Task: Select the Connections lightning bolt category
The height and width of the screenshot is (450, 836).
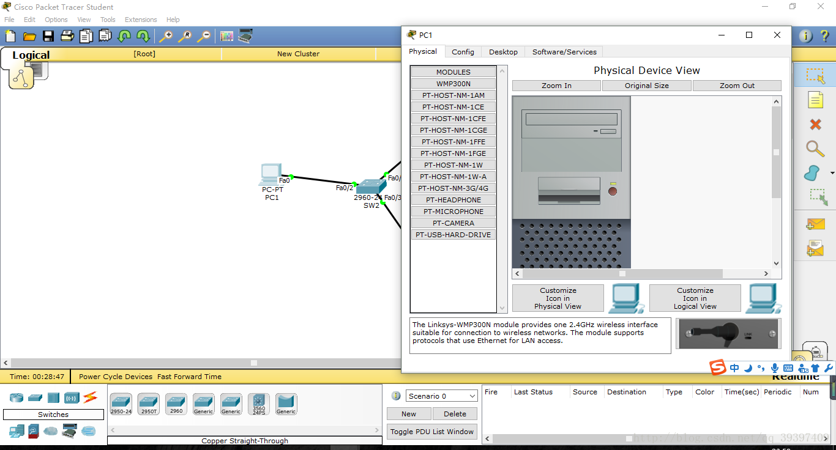Action: [90, 397]
